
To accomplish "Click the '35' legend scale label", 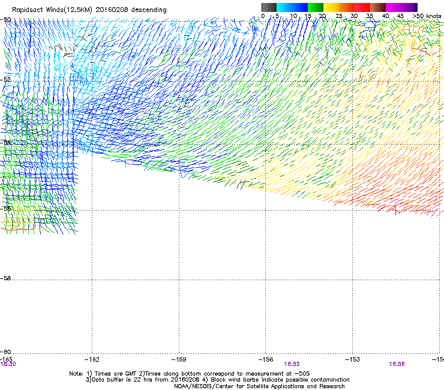I will (x=370, y=16).
